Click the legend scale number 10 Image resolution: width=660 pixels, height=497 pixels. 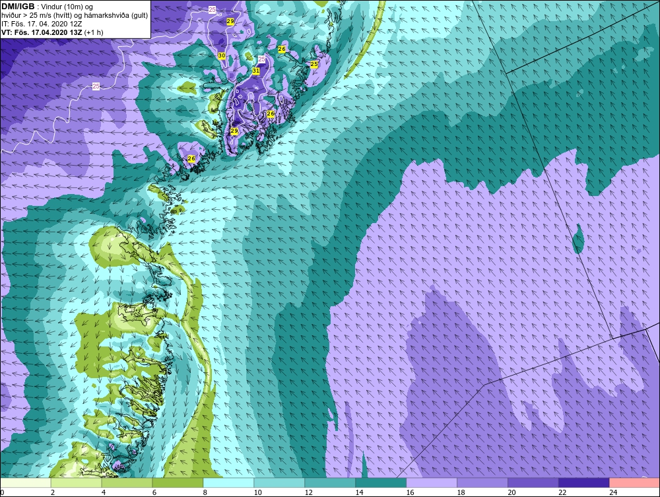257,492
